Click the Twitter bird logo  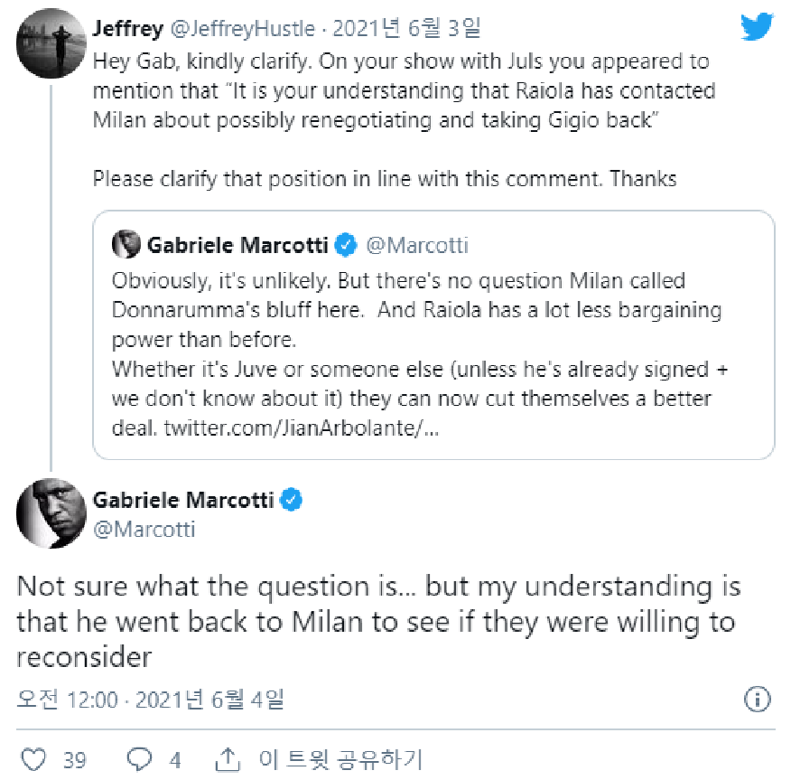click(x=757, y=26)
